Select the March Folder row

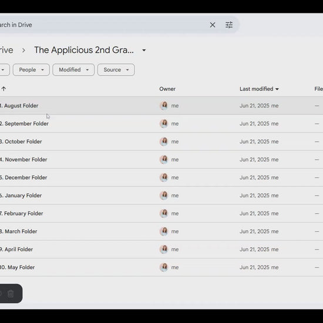coord(161,231)
